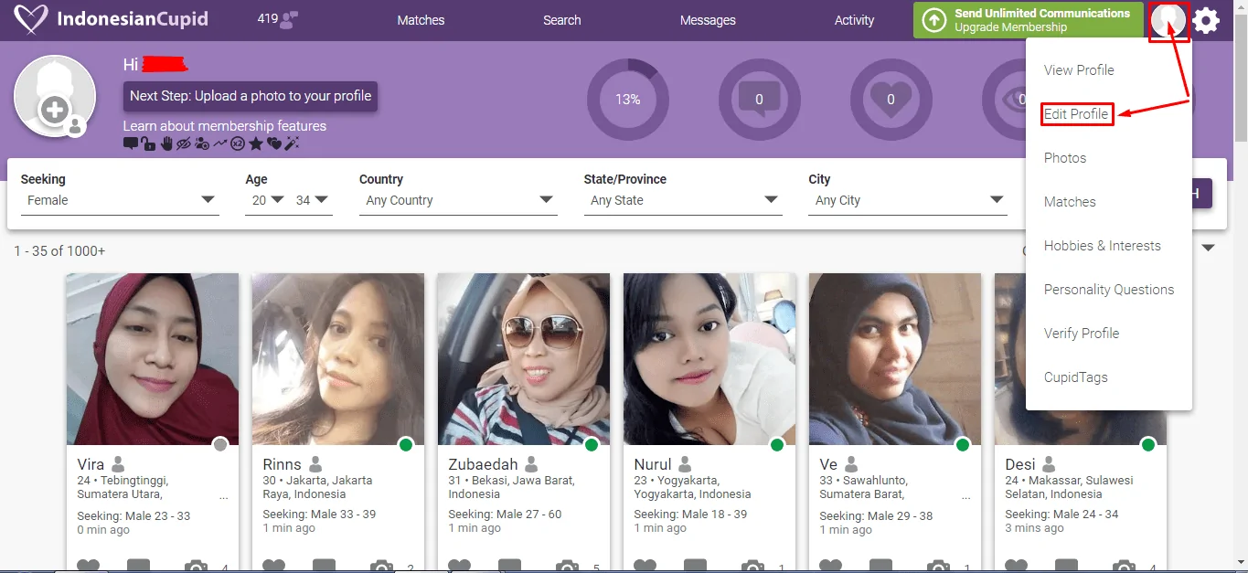Open Rinns's profile photo

click(x=338, y=359)
